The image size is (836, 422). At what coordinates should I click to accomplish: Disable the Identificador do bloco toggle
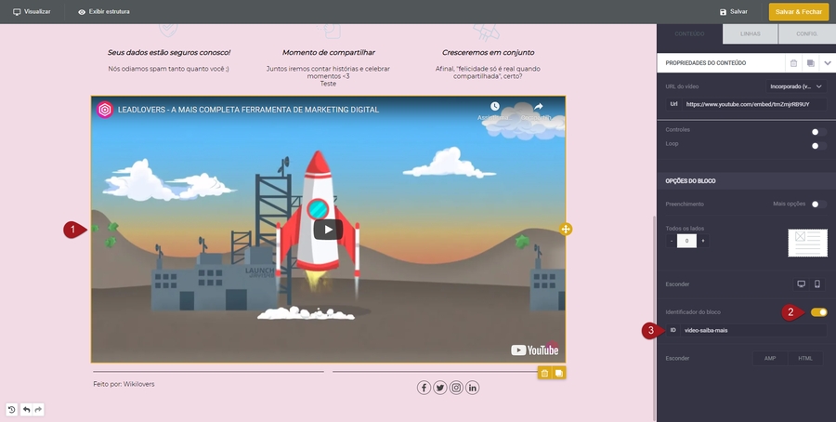coord(817,312)
